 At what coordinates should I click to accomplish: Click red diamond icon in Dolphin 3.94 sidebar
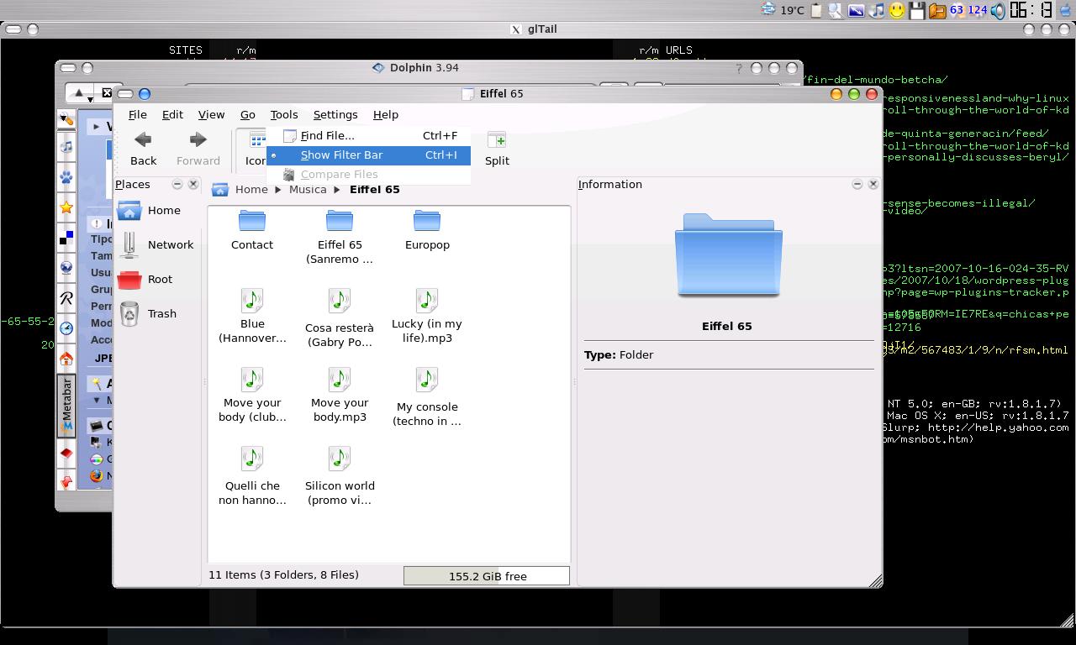(x=66, y=454)
